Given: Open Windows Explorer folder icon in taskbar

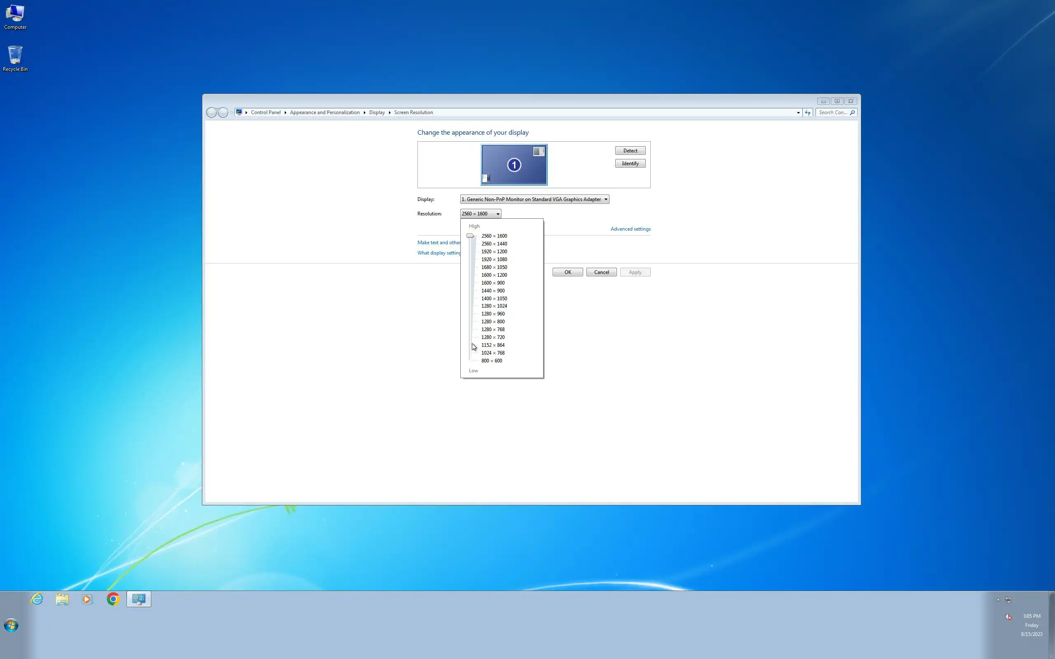Looking at the screenshot, I should (62, 599).
